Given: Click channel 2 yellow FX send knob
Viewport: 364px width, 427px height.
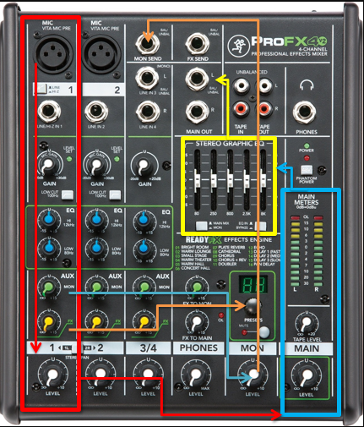Looking at the screenshot, I should point(96,321).
